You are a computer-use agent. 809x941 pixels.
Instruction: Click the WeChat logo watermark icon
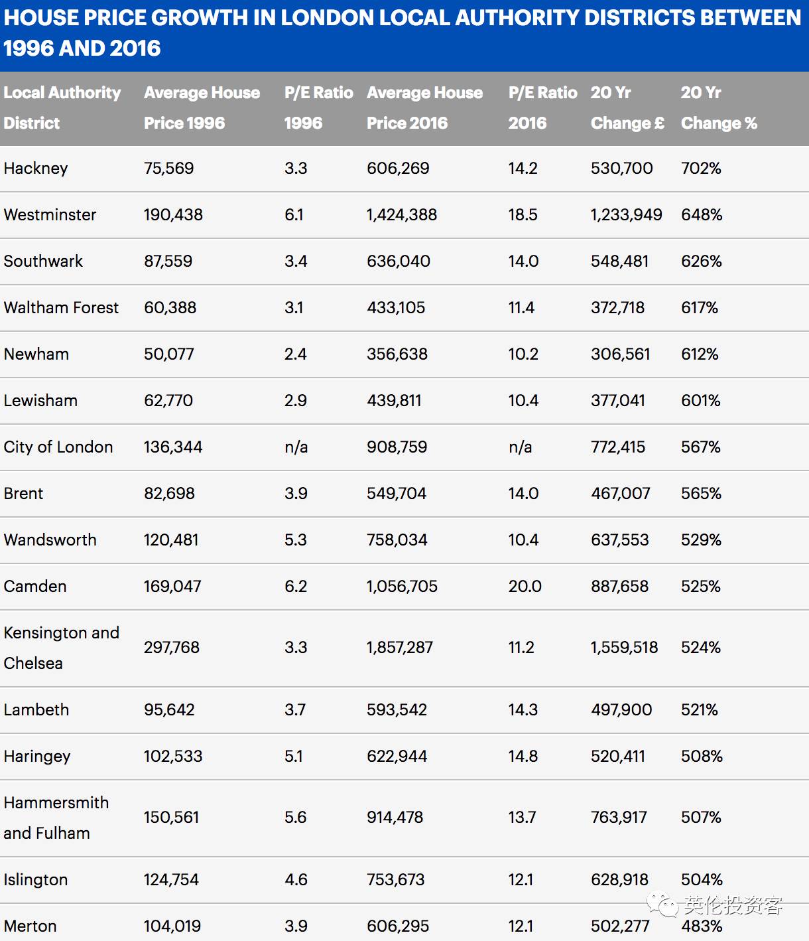662,904
